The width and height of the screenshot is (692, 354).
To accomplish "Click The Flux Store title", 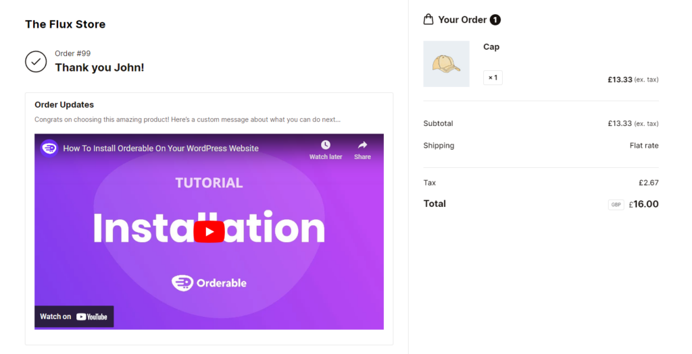I will [x=66, y=24].
